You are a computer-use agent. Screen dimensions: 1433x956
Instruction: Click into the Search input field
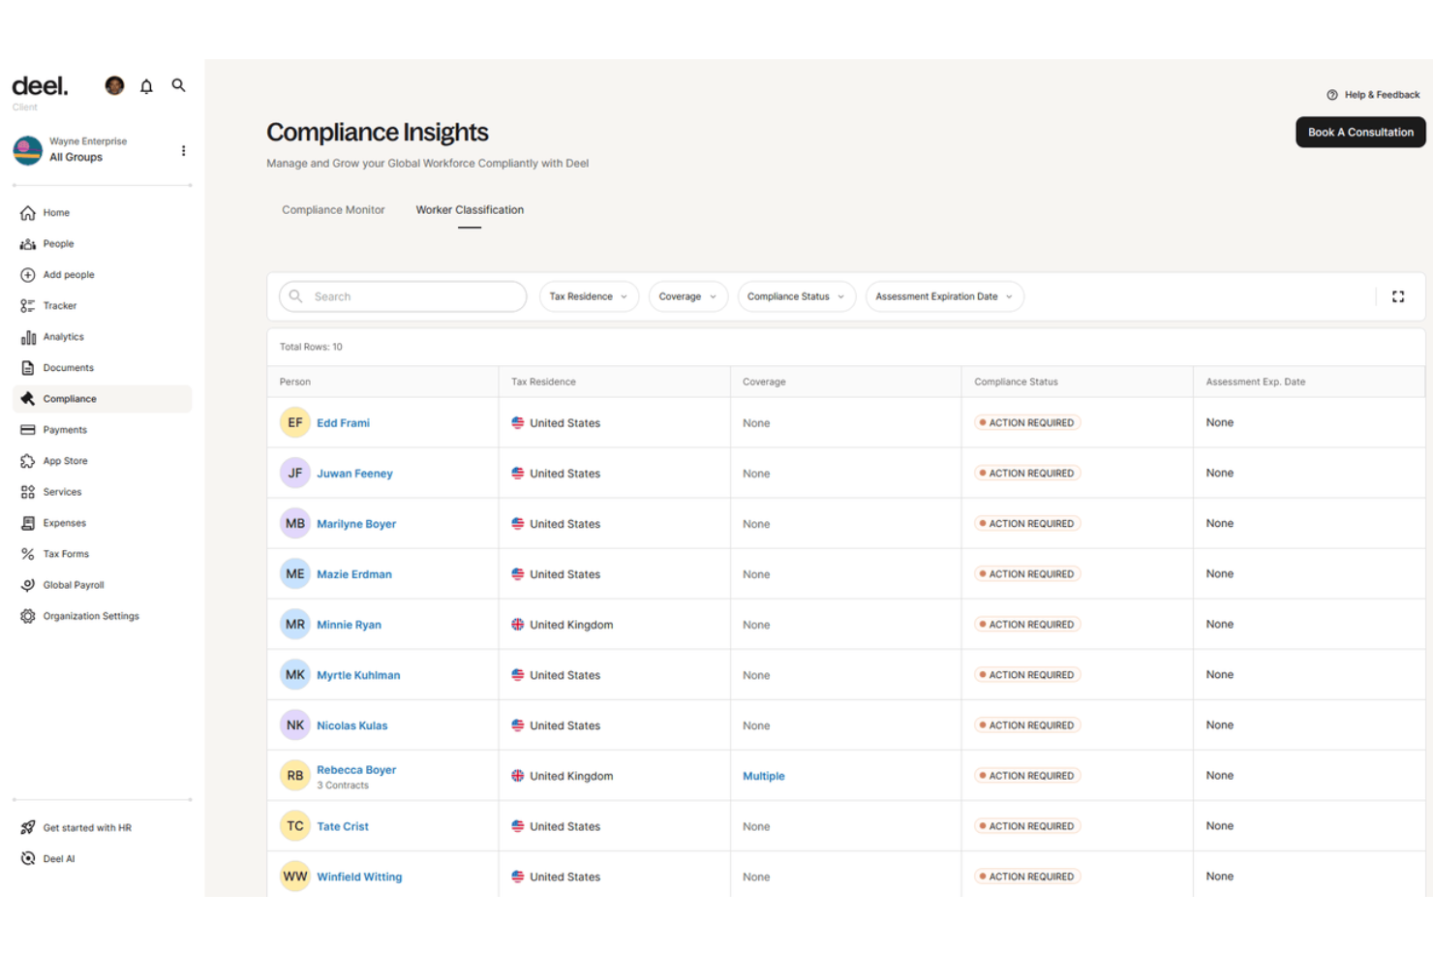(403, 296)
